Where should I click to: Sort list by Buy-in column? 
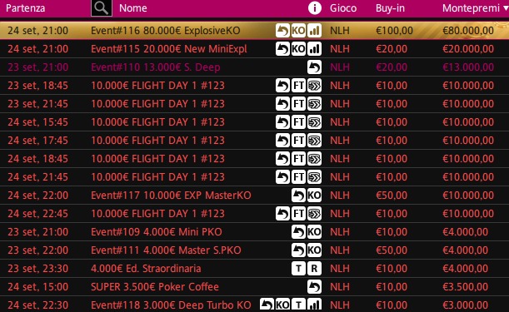point(390,8)
